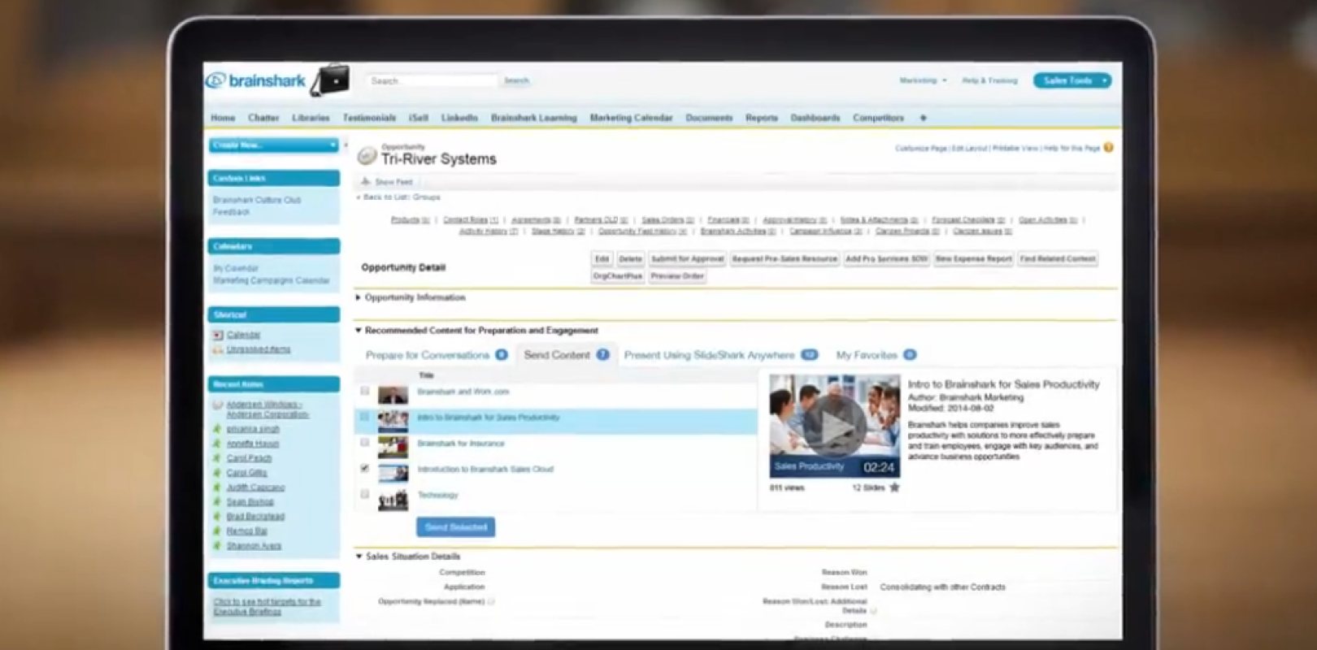Image resolution: width=1317 pixels, height=650 pixels.
Task: Click the Products related list link
Action: tap(410, 220)
